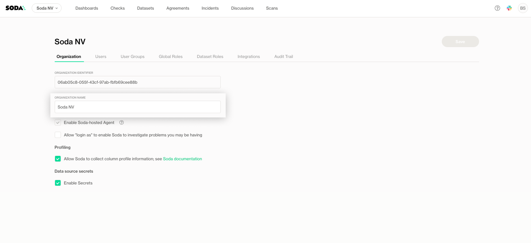This screenshot has width=531, height=243.
Task: Click the Soda logo in header
Action: click(x=15, y=8)
